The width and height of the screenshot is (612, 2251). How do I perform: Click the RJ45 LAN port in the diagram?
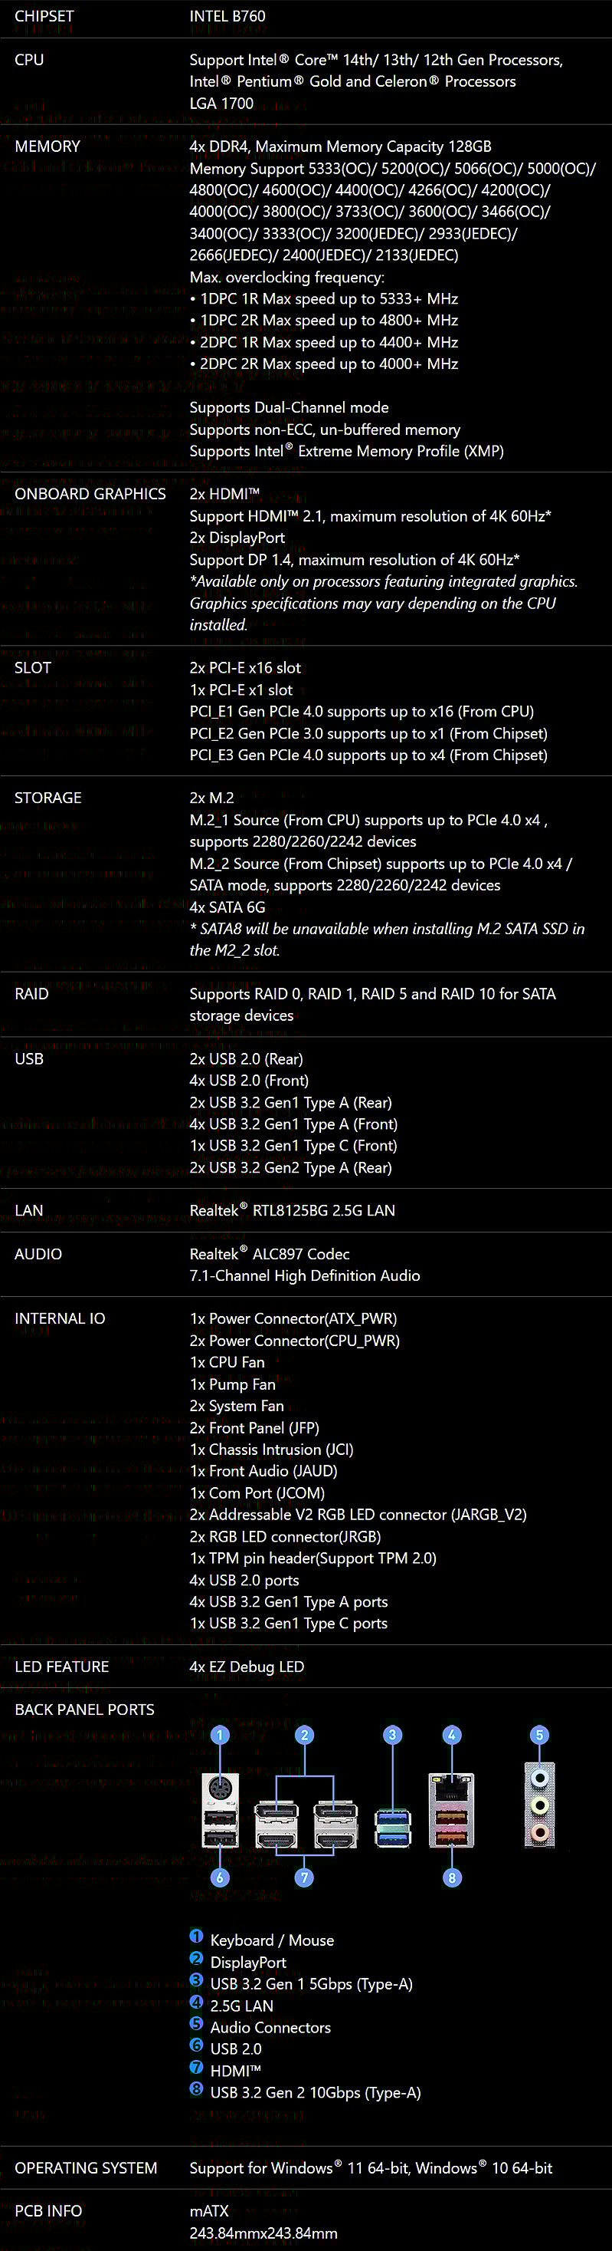coord(451,1786)
